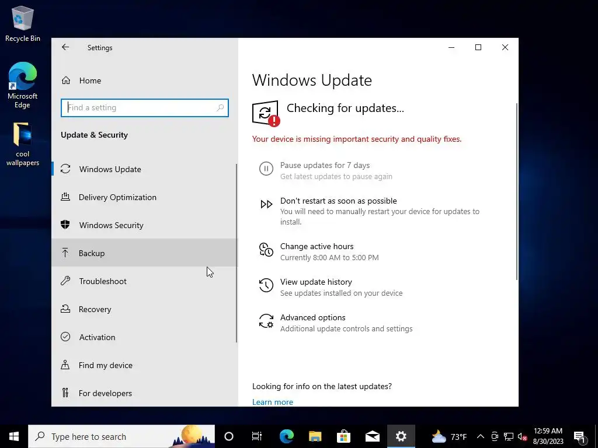Click the Windows Update page title
The image size is (598, 448).
click(312, 80)
